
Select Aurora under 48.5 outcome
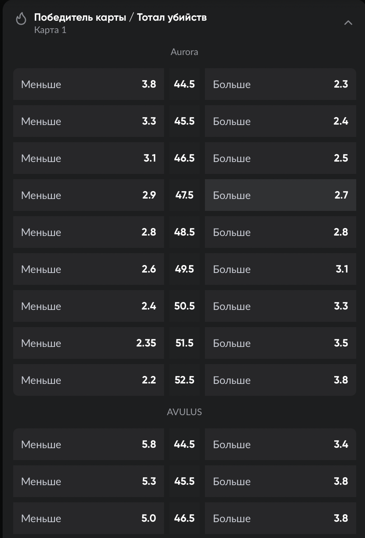coord(88,232)
